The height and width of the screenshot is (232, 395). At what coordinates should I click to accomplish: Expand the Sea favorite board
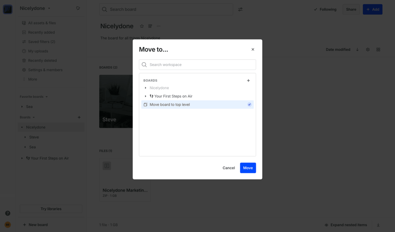click(22, 107)
